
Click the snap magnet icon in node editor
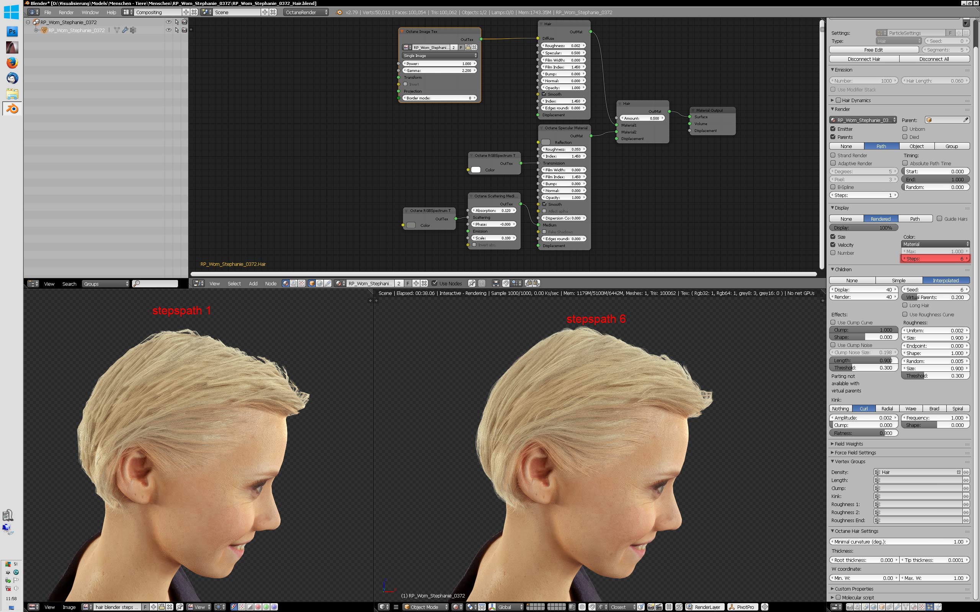pos(505,283)
